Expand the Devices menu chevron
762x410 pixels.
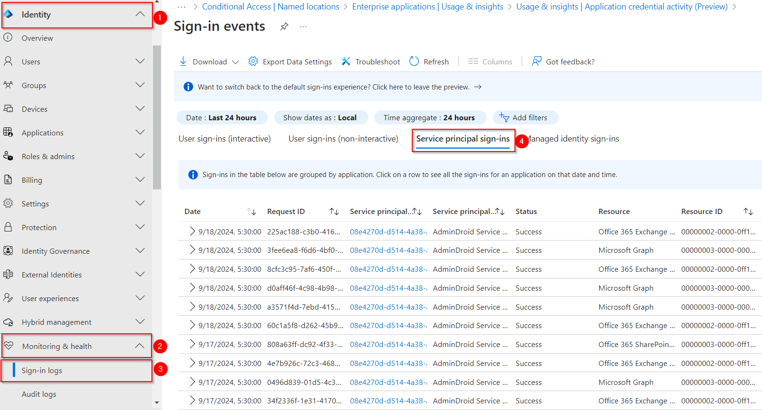tap(140, 108)
